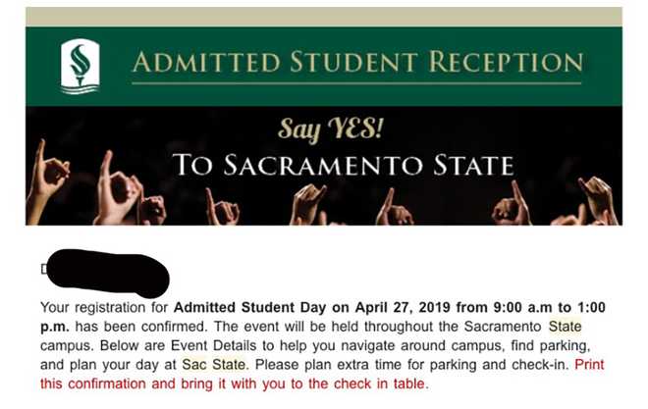Click the has been confirmed text
648x409 pixels.
(110, 326)
